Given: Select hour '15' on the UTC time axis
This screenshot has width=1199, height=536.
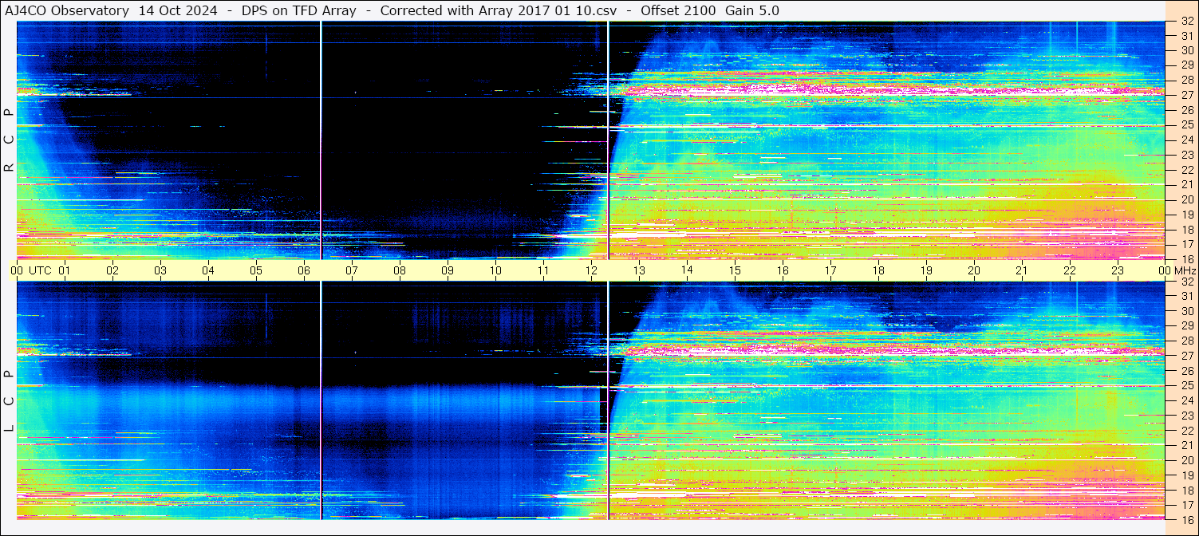Looking at the screenshot, I should [735, 270].
